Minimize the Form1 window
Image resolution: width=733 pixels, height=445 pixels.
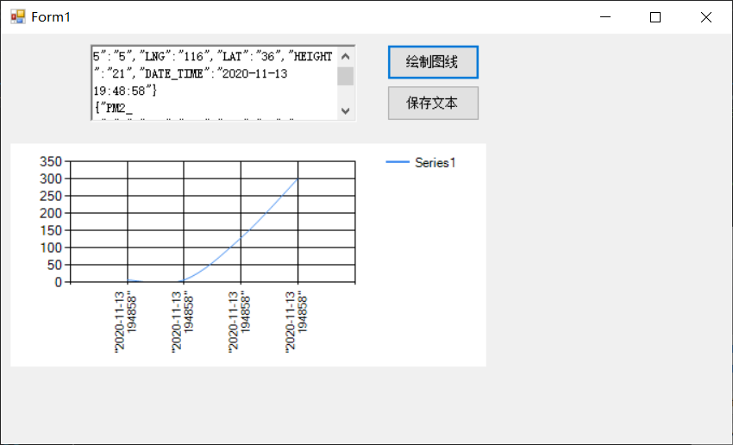(x=605, y=17)
